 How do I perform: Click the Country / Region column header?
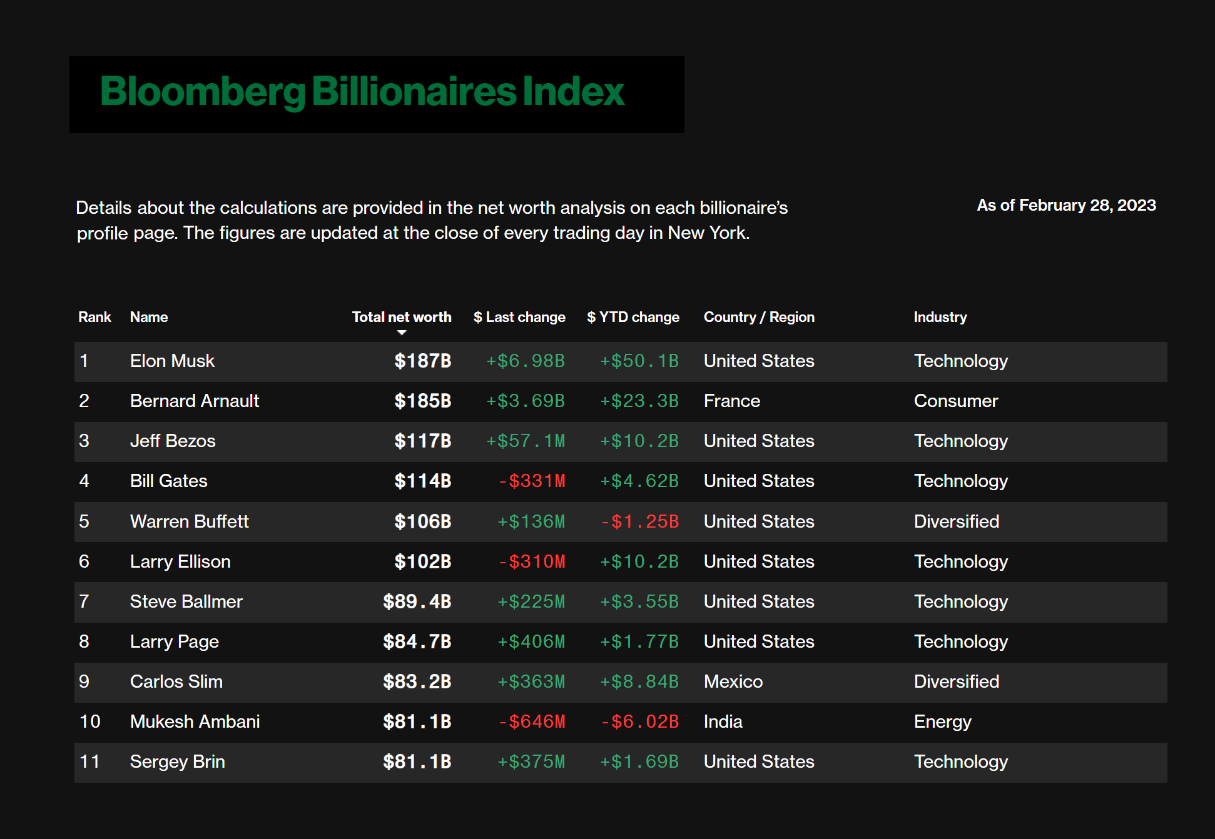pos(758,317)
